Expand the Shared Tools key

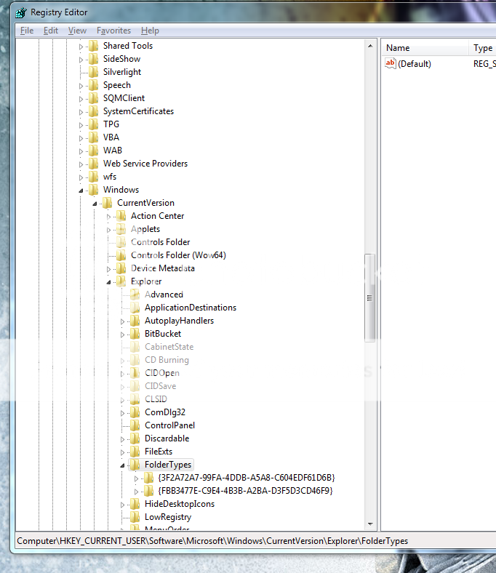coord(81,47)
